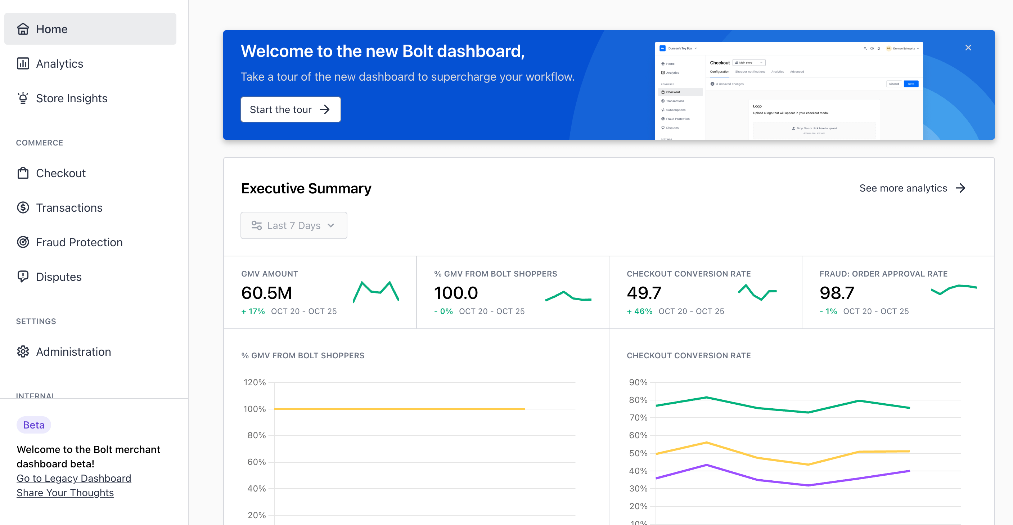Viewport: 1013px width, 525px height.
Task: Click the Start the tour button
Action: tap(291, 109)
